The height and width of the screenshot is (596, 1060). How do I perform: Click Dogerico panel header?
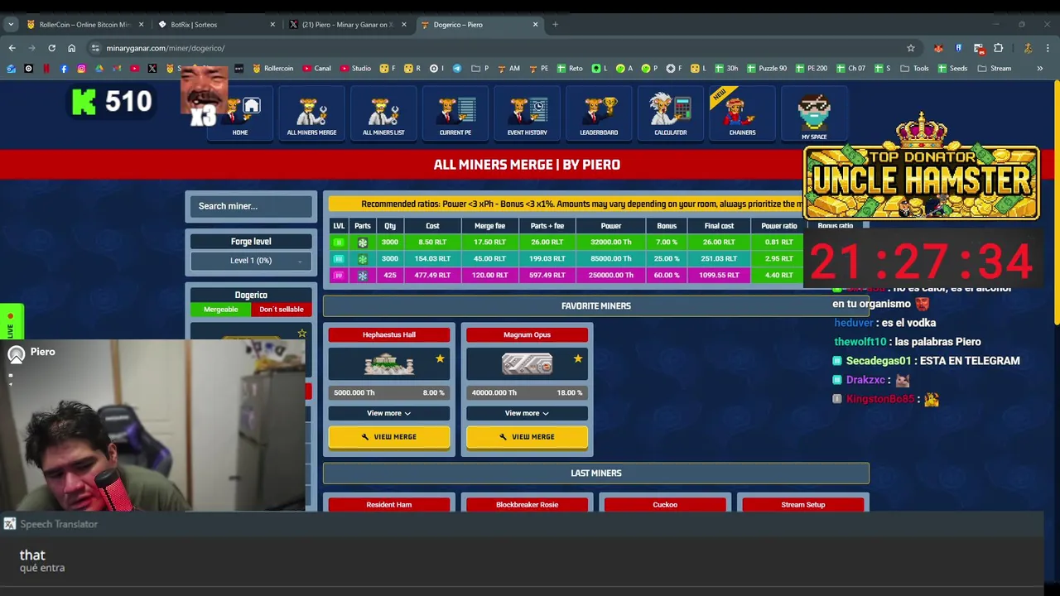coord(251,295)
